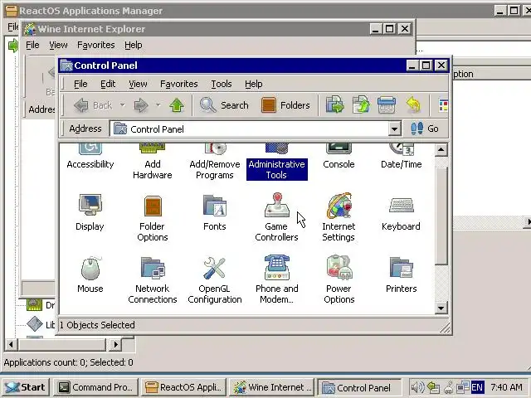Open Network Connections
The image size is (531, 398).
tap(153, 280)
